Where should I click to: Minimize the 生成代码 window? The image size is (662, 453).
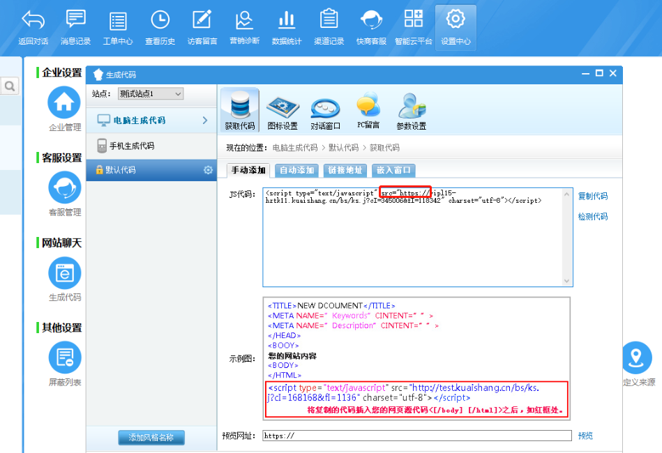click(585, 73)
